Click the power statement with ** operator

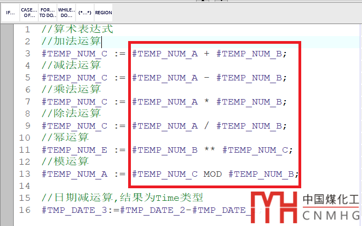click(x=167, y=150)
